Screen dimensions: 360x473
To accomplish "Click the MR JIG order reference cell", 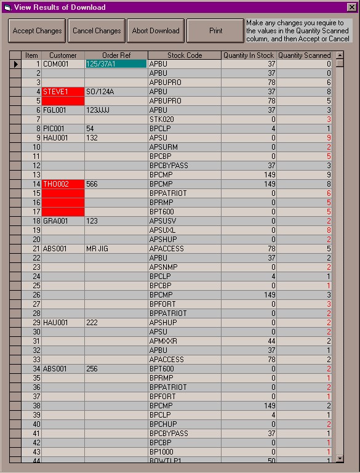I will click(116, 249).
